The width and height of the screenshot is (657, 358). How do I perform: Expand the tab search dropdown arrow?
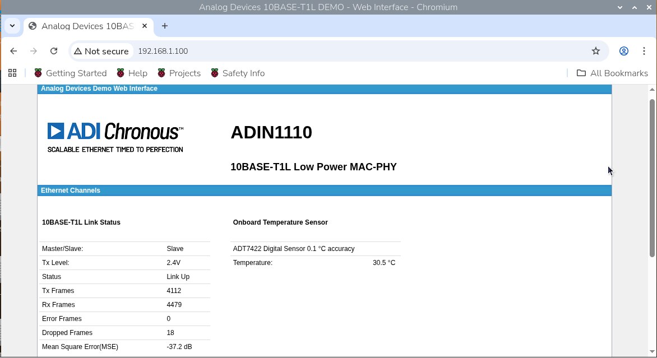tap(12, 26)
